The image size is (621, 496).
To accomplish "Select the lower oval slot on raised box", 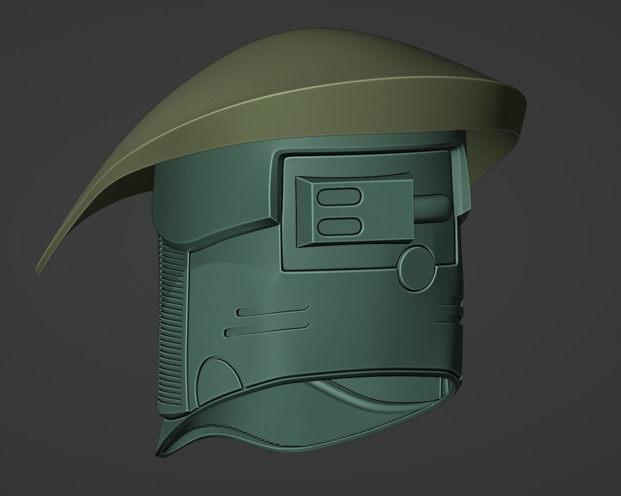I will [x=340, y=226].
